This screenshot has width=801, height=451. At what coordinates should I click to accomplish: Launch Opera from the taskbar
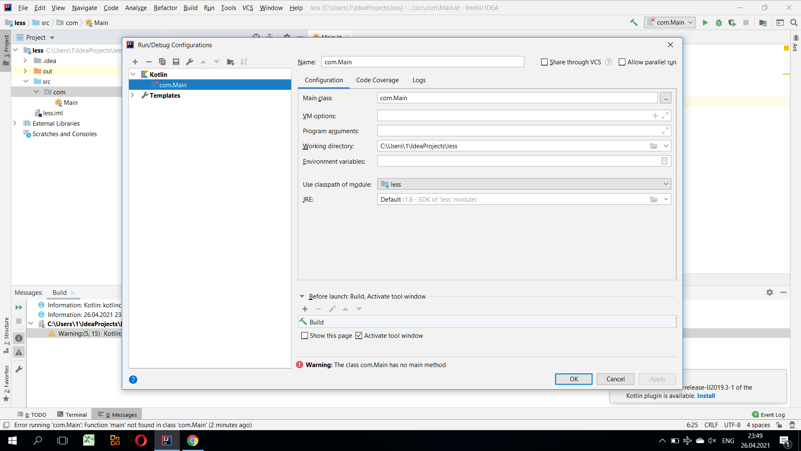[x=141, y=441]
